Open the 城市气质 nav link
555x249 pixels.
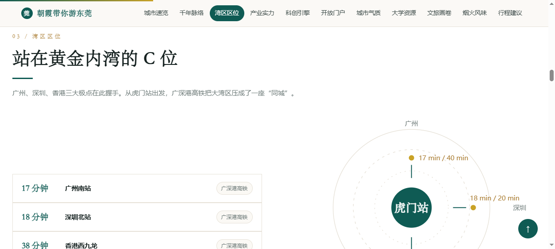point(369,13)
